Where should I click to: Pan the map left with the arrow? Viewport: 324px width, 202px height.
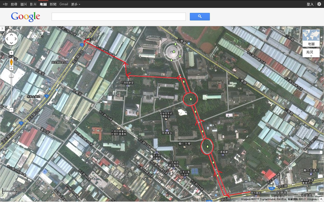[7, 39]
